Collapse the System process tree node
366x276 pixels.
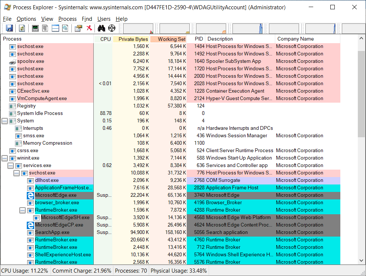(4, 121)
